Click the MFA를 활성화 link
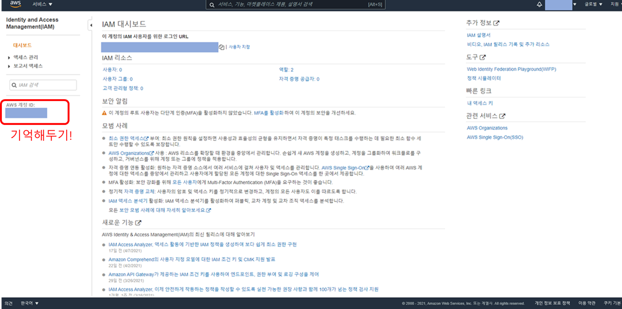 click(x=269, y=113)
